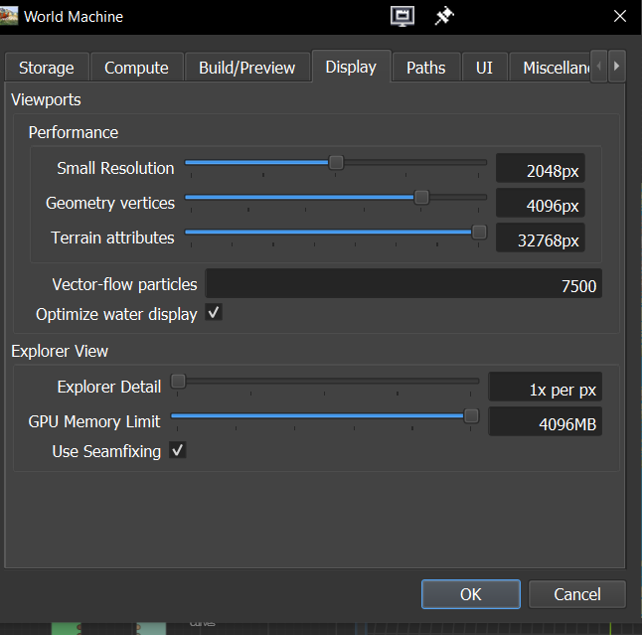Toggle the Use Seamfixing checkbox
Viewport: 642px width, 635px height.
178,450
